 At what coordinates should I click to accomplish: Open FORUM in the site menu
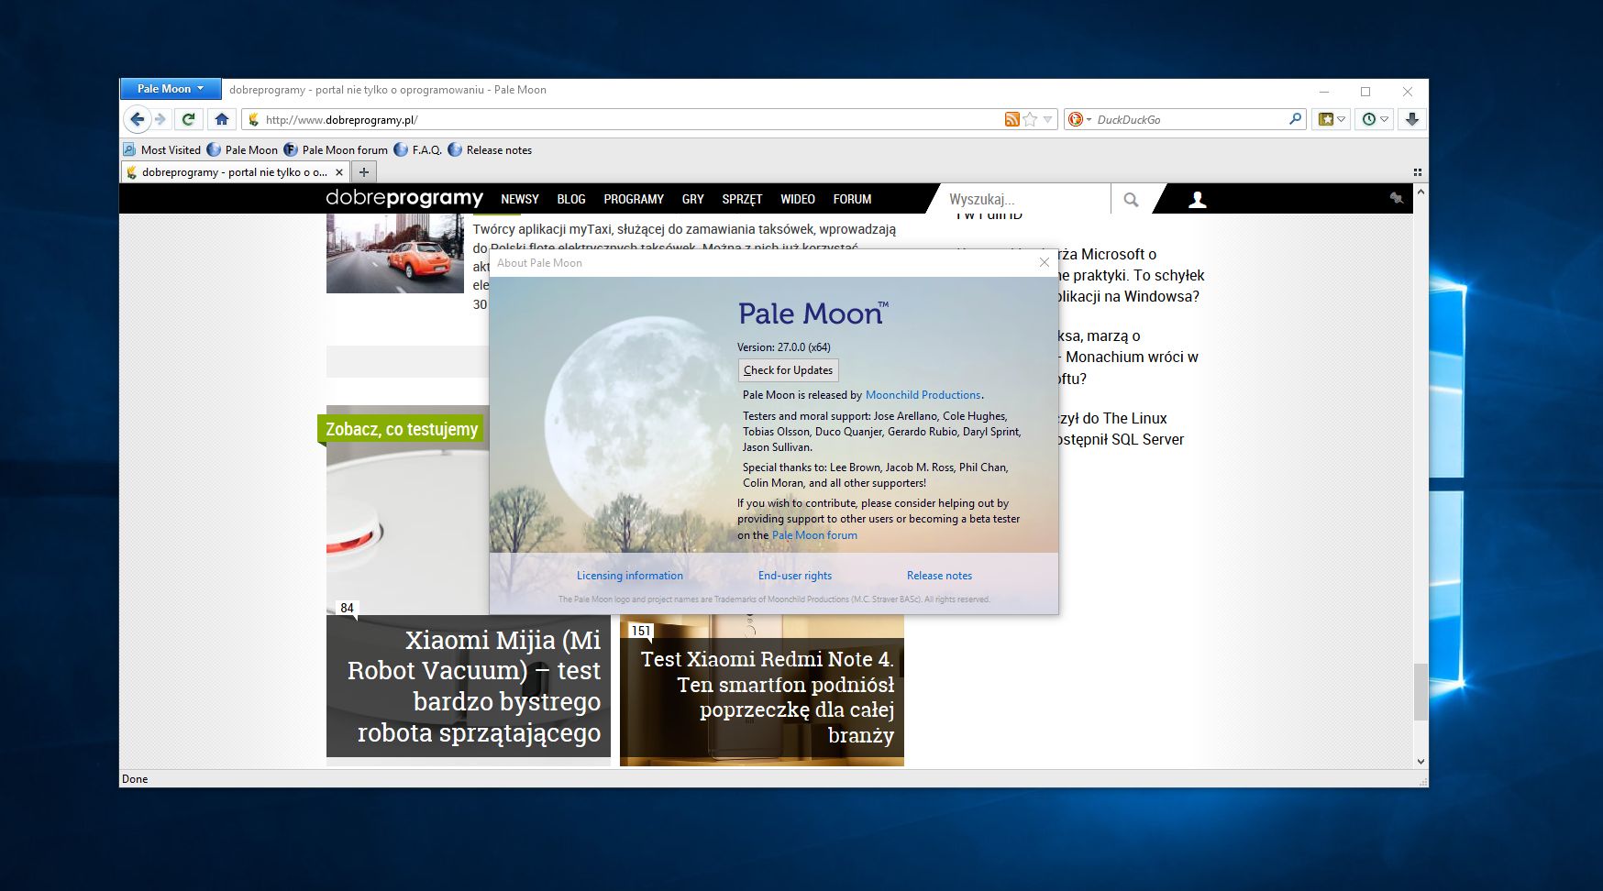(853, 199)
